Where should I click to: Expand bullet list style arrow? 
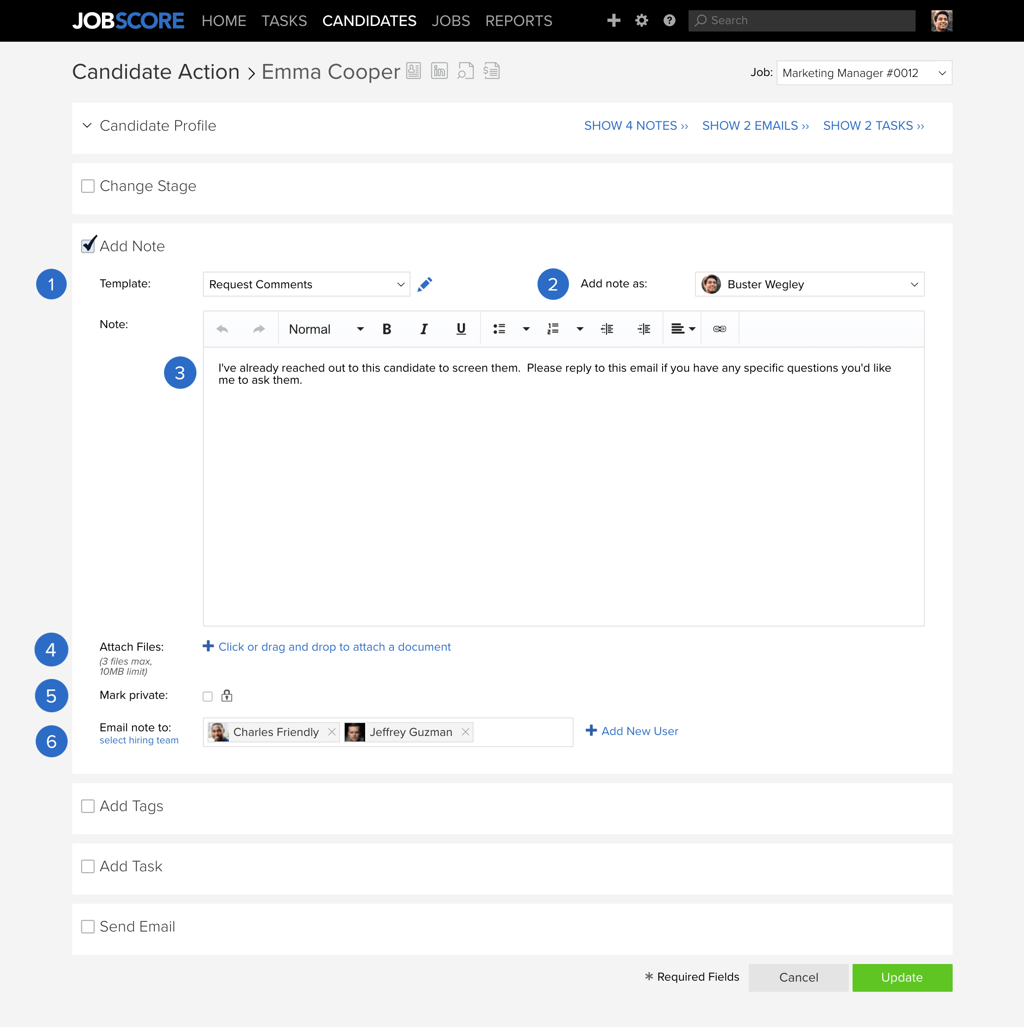click(526, 329)
